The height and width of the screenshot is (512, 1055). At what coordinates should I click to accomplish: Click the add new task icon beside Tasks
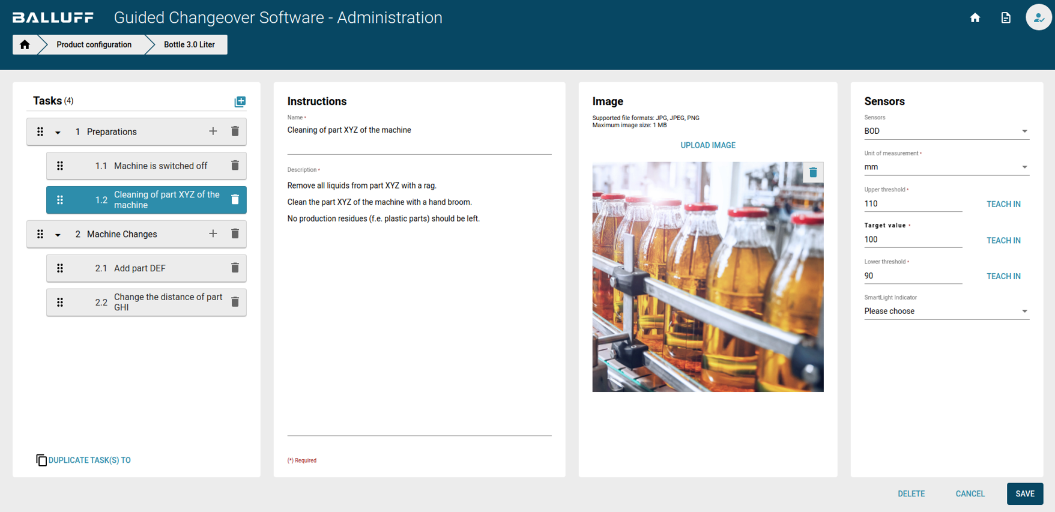tap(240, 101)
